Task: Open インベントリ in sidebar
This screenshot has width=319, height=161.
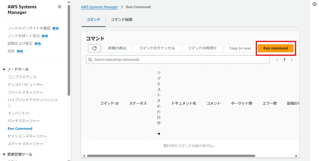Action: pos(18,113)
